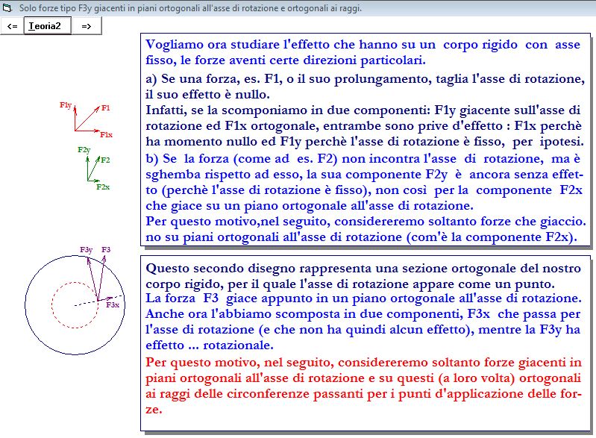Viewport: 596px width, 438px height.
Task: Click the green F2 label
Action: pyautogui.click(x=105, y=160)
